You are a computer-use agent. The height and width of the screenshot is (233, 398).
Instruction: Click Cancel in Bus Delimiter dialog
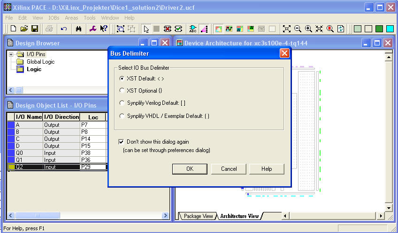[x=229, y=169]
